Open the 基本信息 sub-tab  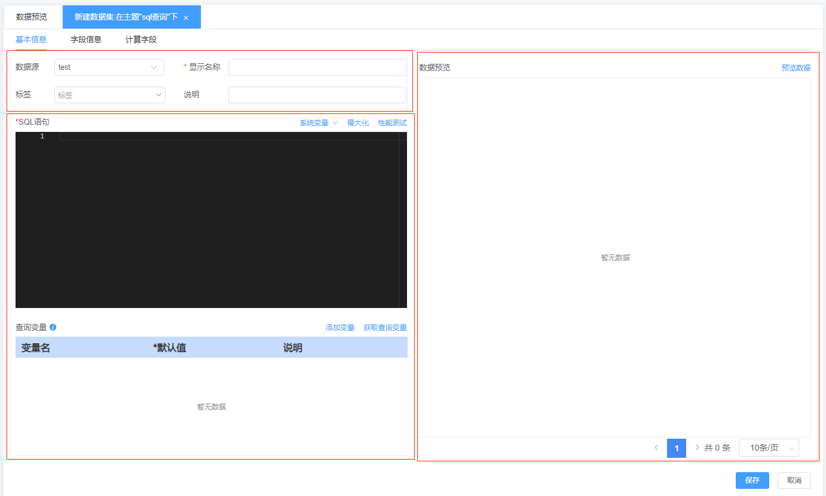(31, 40)
